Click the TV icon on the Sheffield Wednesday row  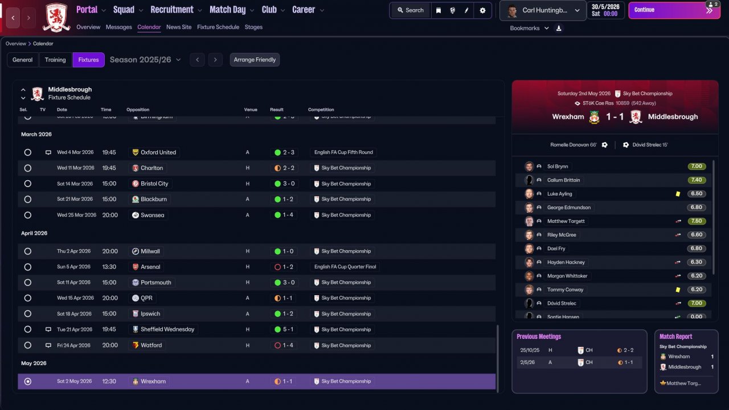48,329
